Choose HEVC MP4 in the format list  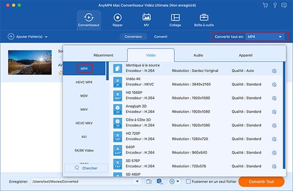coord(84,82)
